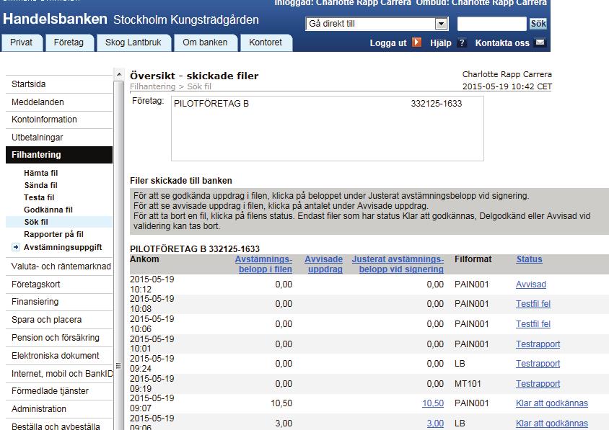
Task: Open the Om banken tab
Action: pos(205,42)
